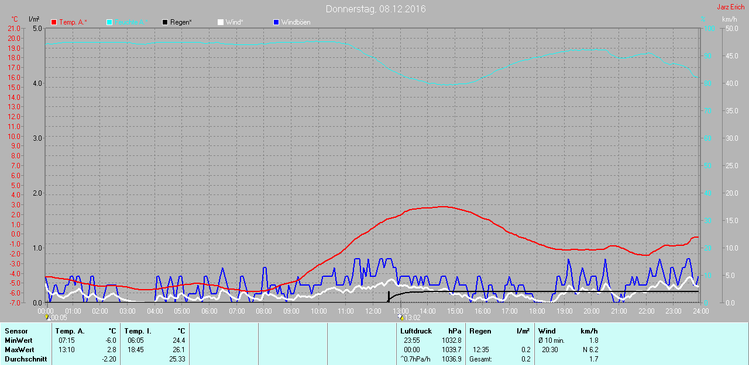Click the weather event icon at 13:02
This screenshot has height=365, width=749.
point(401,317)
